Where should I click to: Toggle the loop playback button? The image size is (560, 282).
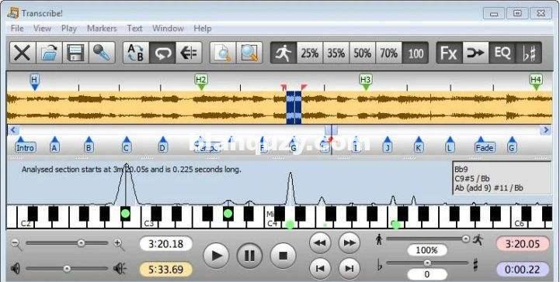coord(162,53)
